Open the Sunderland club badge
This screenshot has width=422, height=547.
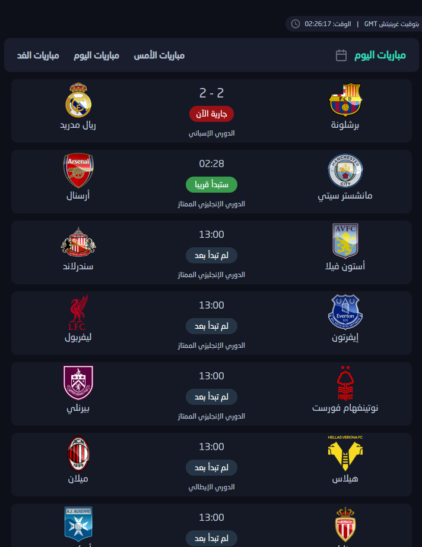78,241
